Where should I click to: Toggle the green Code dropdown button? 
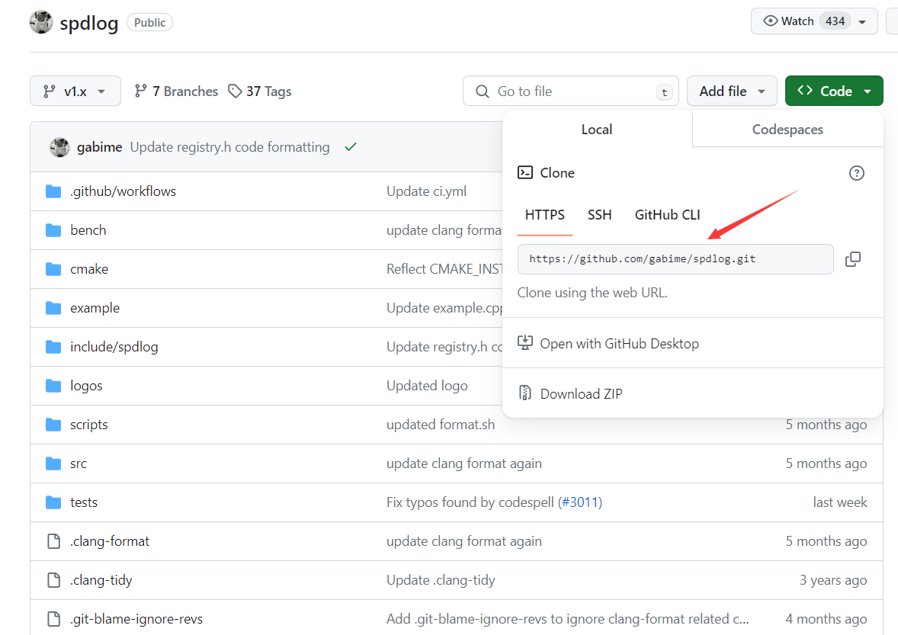click(x=834, y=91)
